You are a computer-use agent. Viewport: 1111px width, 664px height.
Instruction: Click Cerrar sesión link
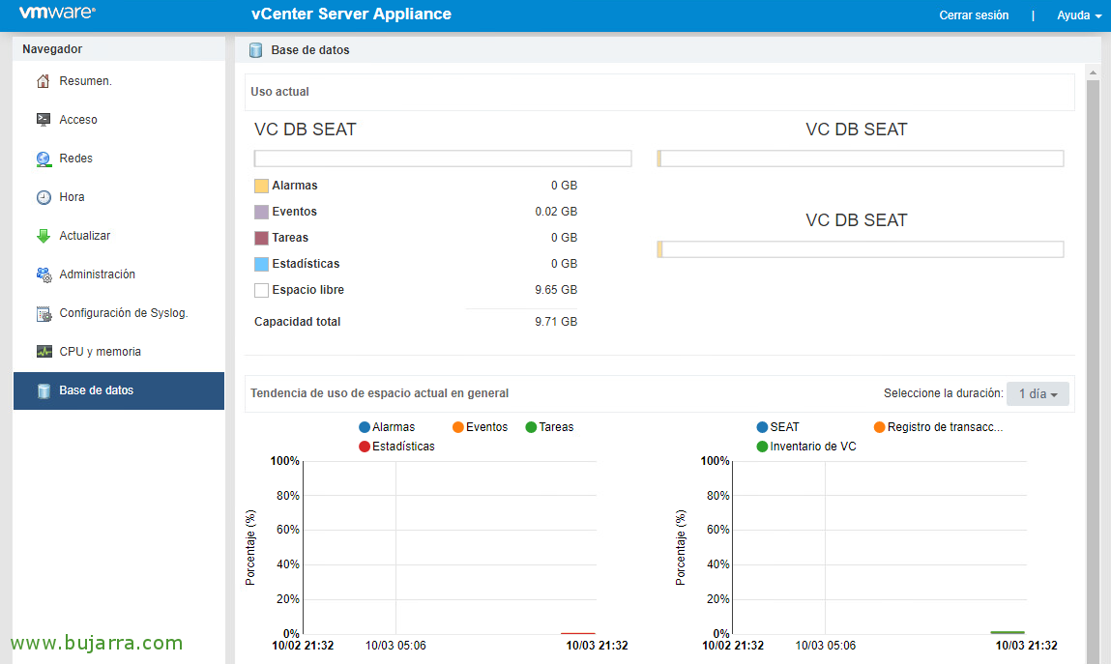click(974, 15)
